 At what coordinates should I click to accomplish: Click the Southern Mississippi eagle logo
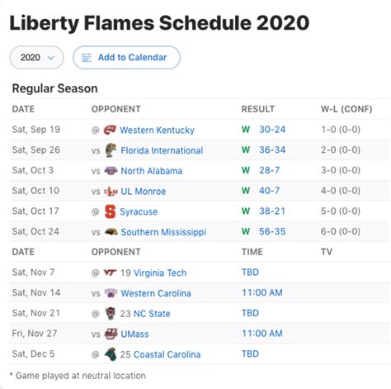[111, 232]
